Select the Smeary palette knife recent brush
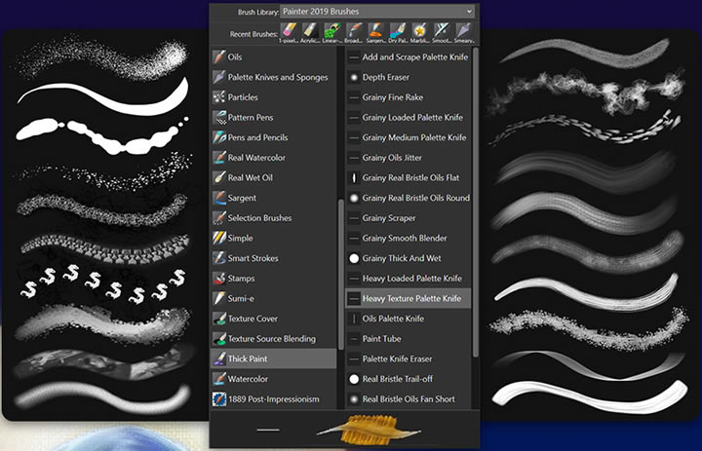Screen dimensions: 702x451 click(464, 33)
